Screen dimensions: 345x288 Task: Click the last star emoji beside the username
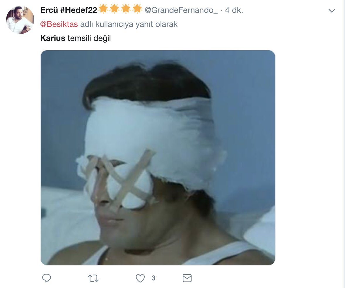pyautogui.click(x=137, y=9)
